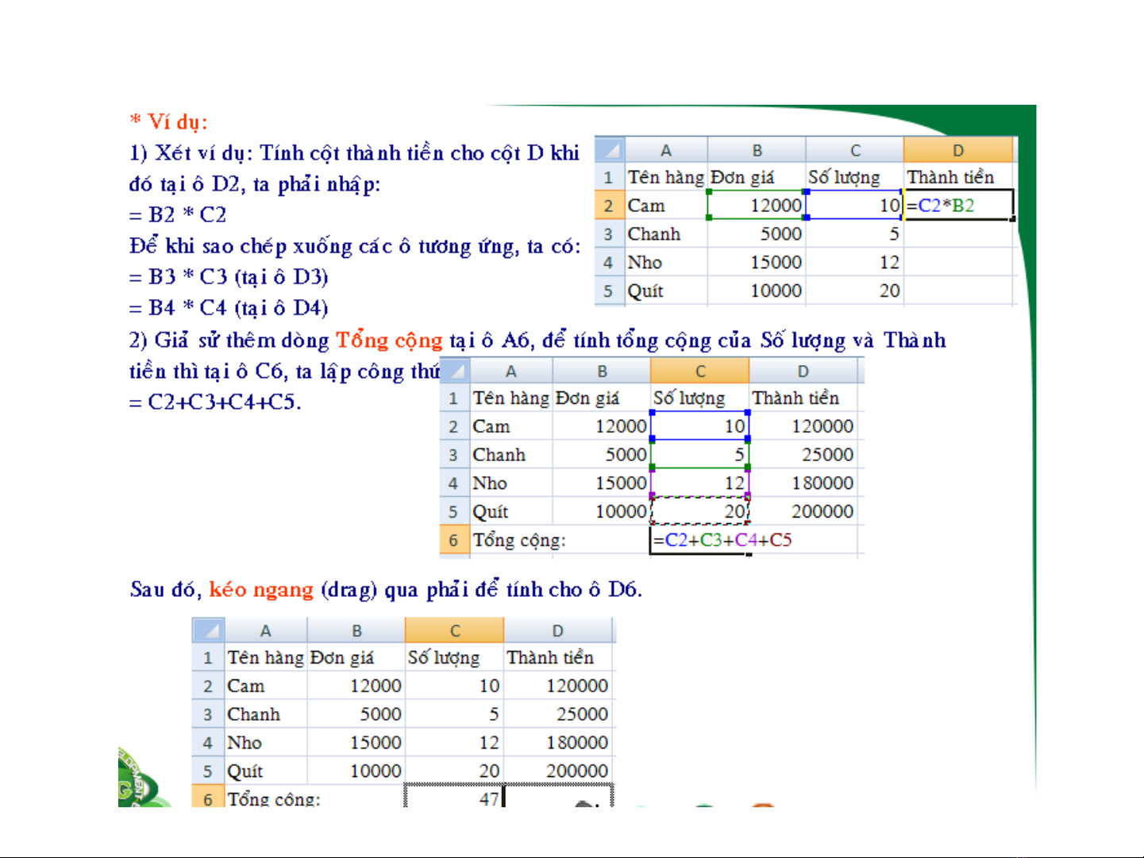
Task: Click the empty Thành tiền cell in Nho row
Action: point(958,263)
